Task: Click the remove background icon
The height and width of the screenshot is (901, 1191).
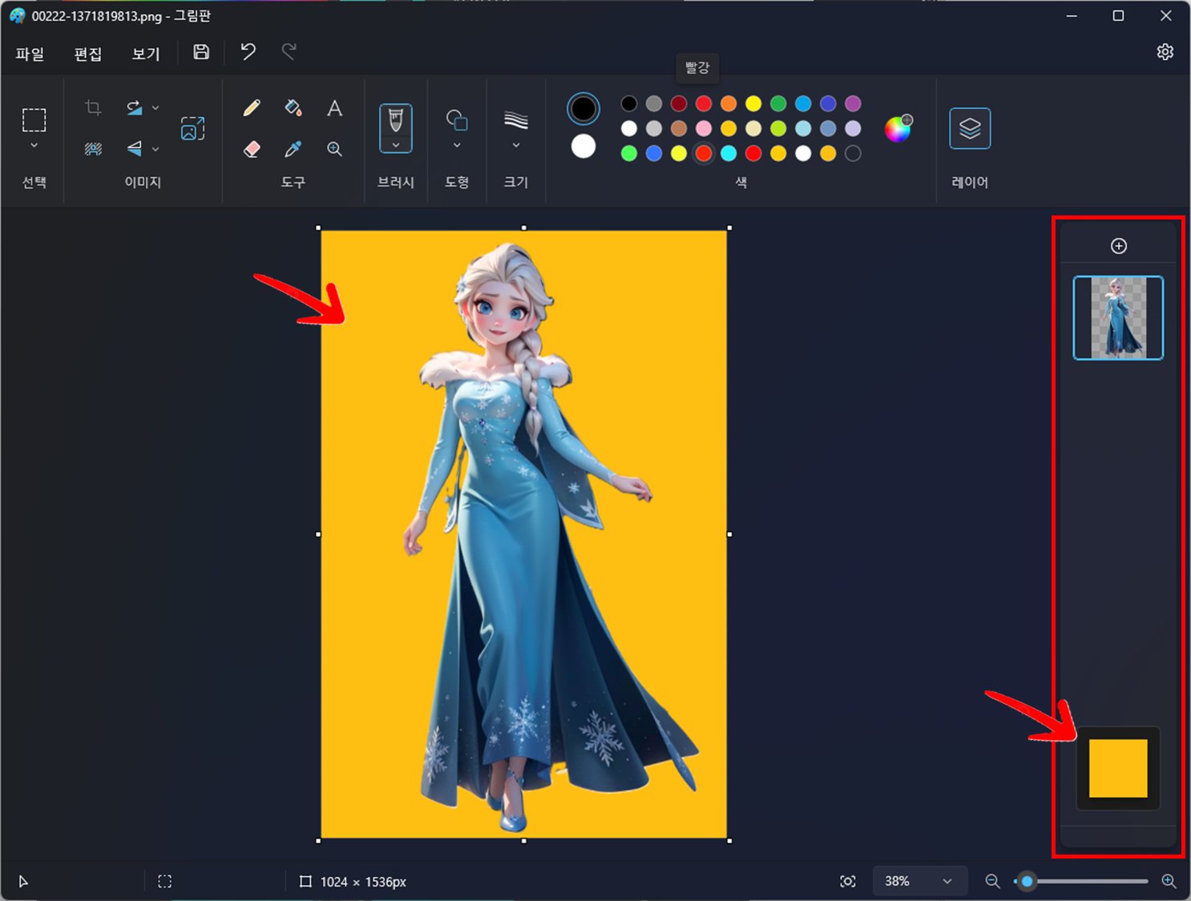Action: (93, 149)
